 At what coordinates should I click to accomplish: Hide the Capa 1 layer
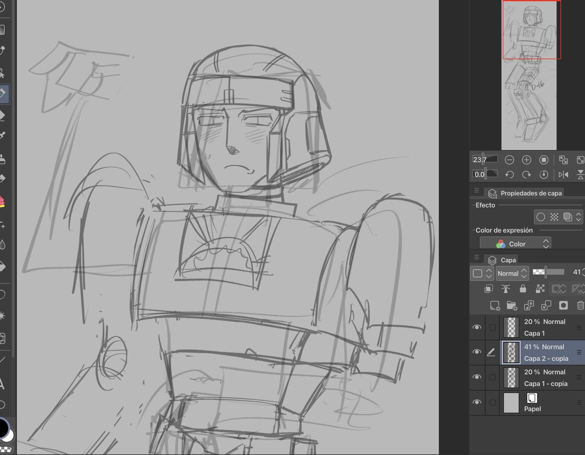click(x=477, y=327)
